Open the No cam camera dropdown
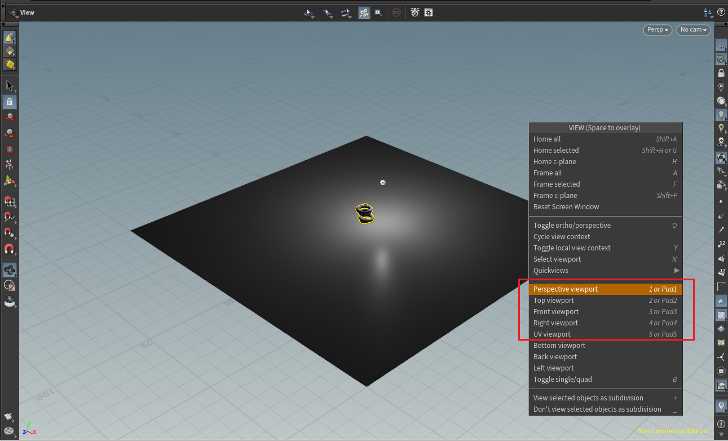 [693, 30]
